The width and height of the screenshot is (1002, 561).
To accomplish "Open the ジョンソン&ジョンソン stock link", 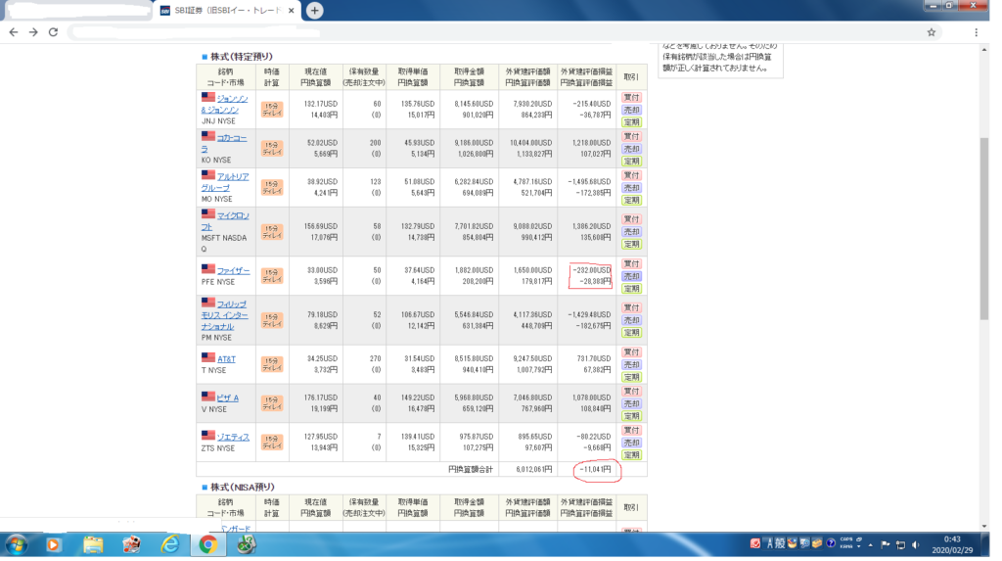I will (x=224, y=104).
